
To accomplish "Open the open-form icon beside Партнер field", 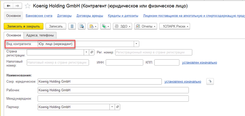I will coord(118,107).
